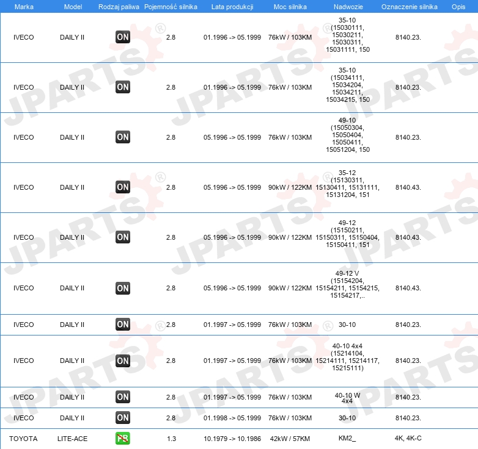
Task: Click the 35-10 (15034111...) body cell
Action: [348, 85]
